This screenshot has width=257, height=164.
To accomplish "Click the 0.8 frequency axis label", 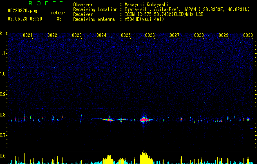I will click(3, 115).
